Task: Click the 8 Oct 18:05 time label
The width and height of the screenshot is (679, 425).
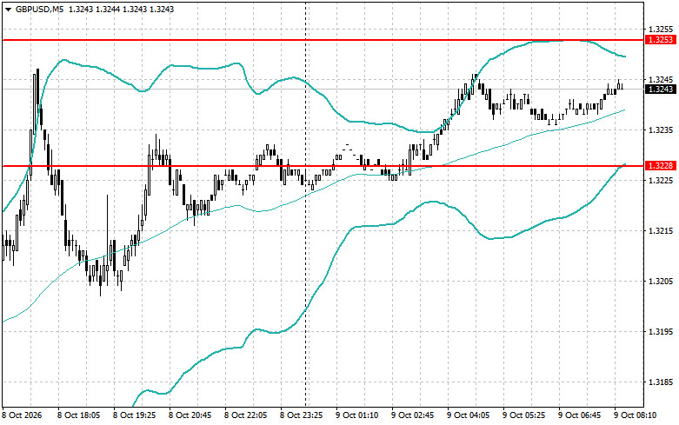Action: point(79,415)
